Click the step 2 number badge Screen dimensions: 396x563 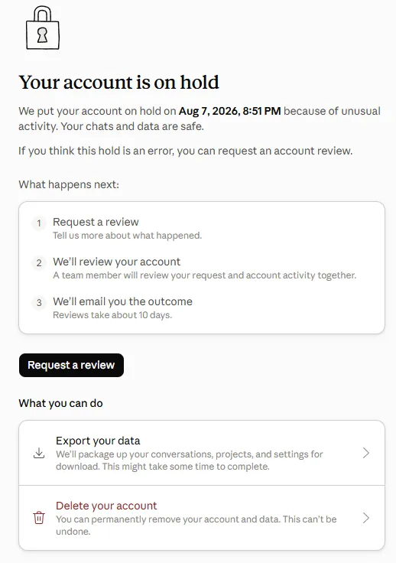click(39, 263)
